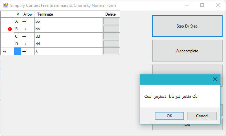This screenshot has height=136, width=226.
Task: Click the Delete column header
Action: click(x=111, y=14)
